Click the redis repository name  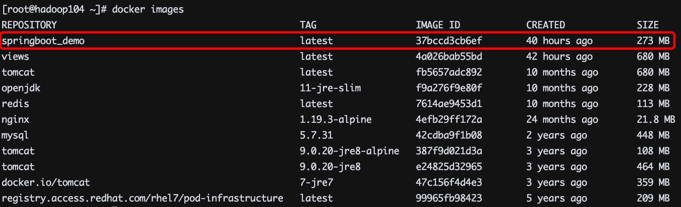15,104
